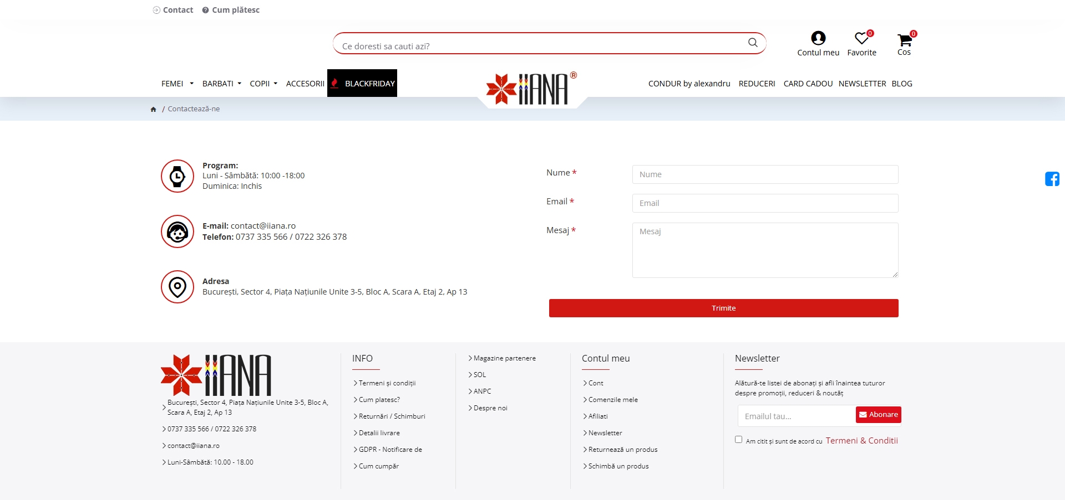The image size is (1065, 500).
Task: Expand the FEMEI dropdown menu
Action: [x=177, y=84]
